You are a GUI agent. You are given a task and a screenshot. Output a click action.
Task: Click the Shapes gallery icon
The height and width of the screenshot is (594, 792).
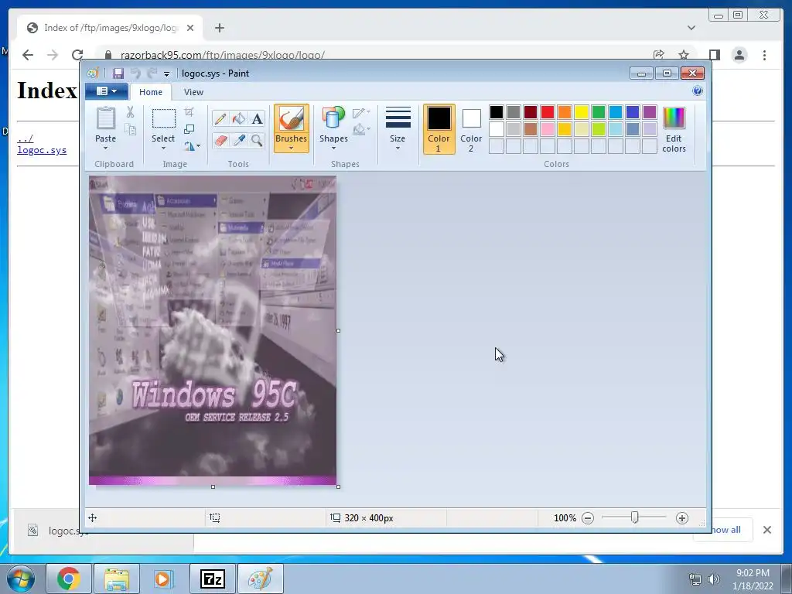tap(333, 118)
